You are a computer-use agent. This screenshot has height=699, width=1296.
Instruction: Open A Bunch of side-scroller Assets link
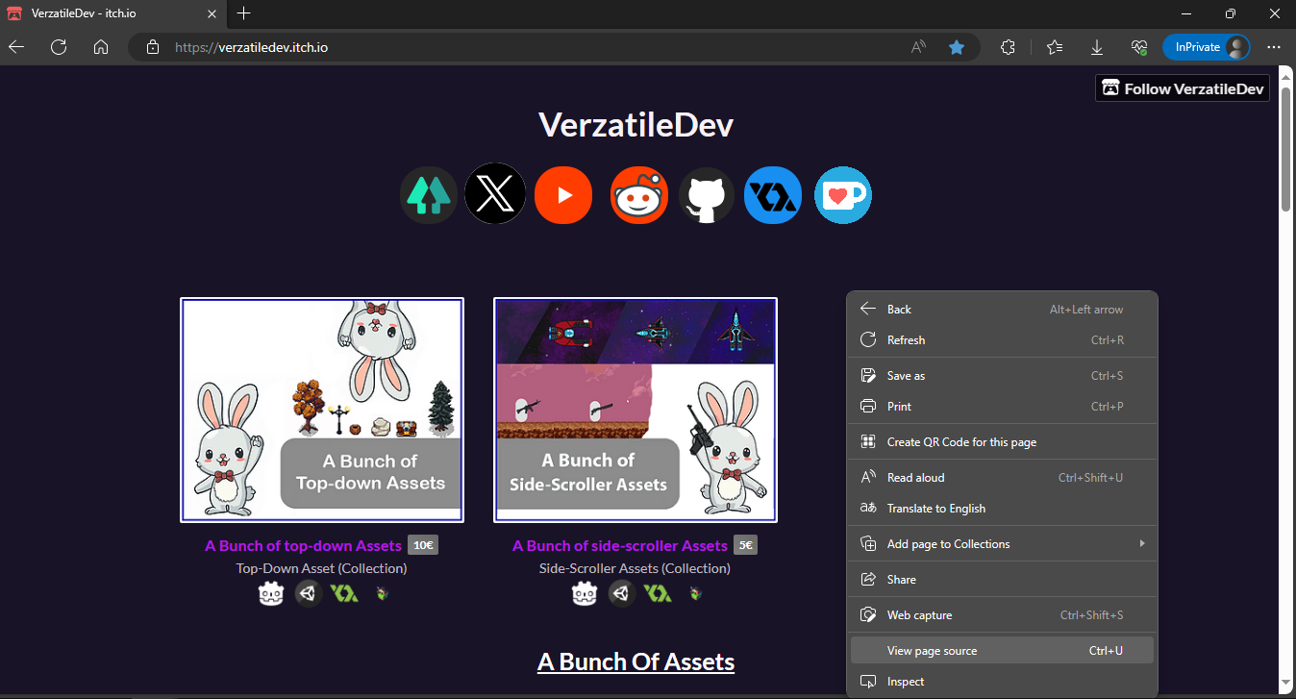620,545
